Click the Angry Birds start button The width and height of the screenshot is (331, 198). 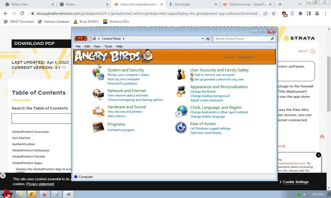[6, 194]
